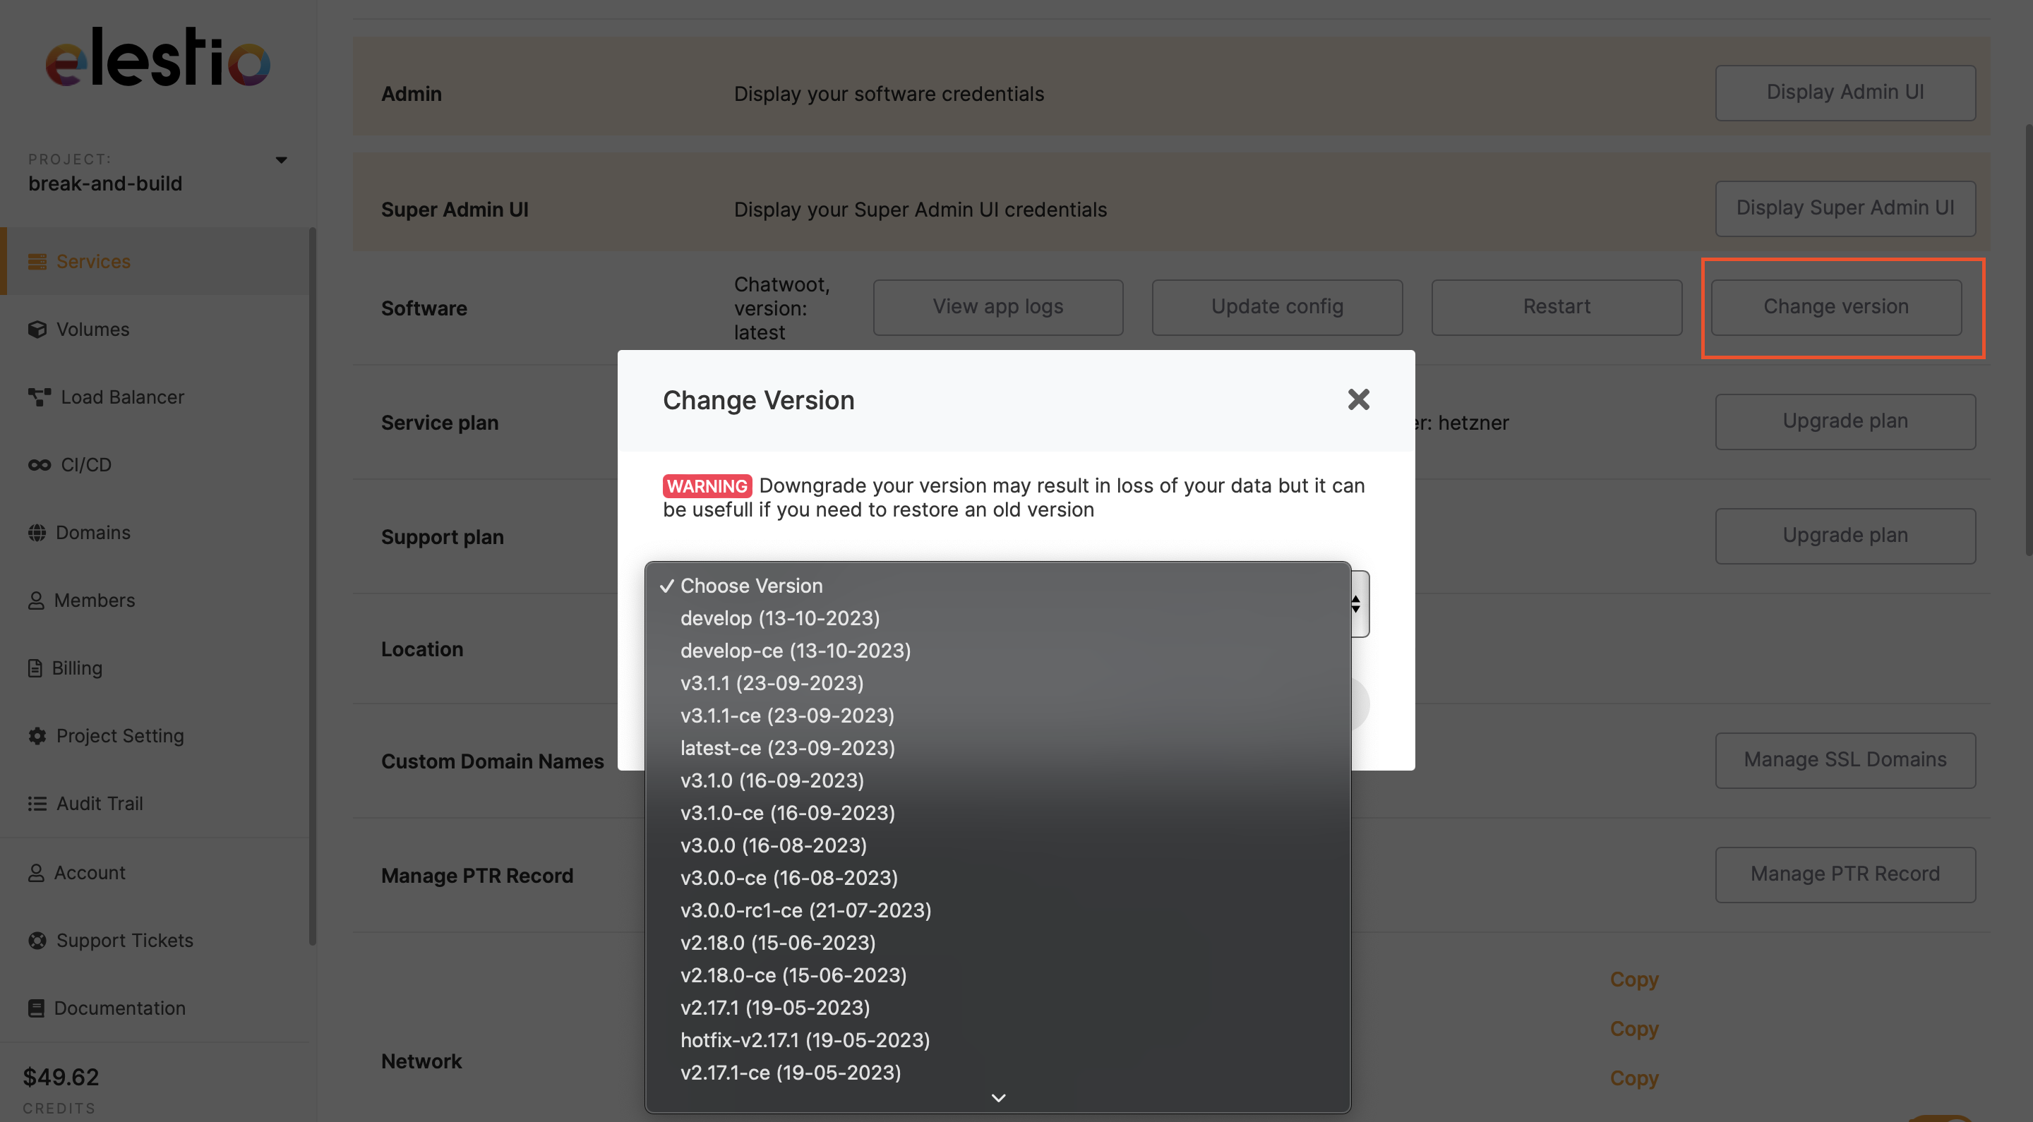Click the Audit Trail list icon
The image size is (2033, 1122).
coord(37,803)
